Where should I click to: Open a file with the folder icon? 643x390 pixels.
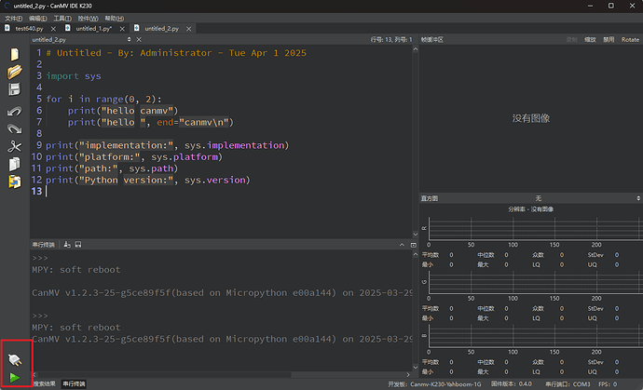coord(14,72)
